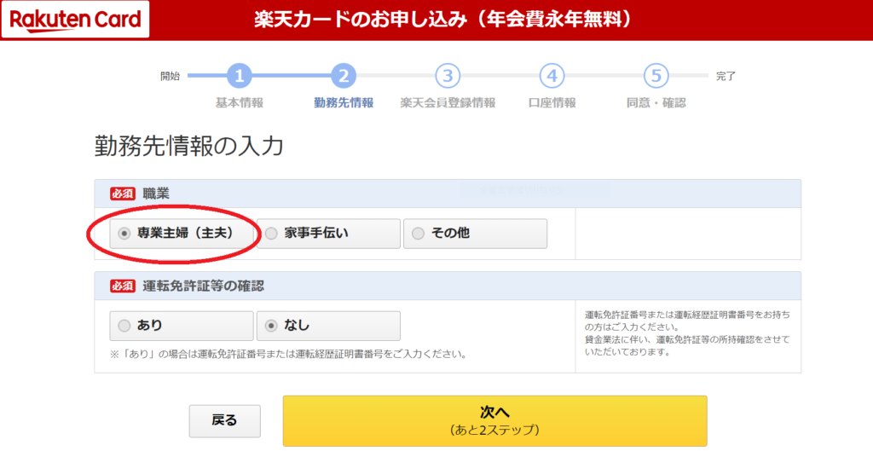This screenshot has width=873, height=451.
Task: Choose あり for driver's license
Action: click(182, 326)
